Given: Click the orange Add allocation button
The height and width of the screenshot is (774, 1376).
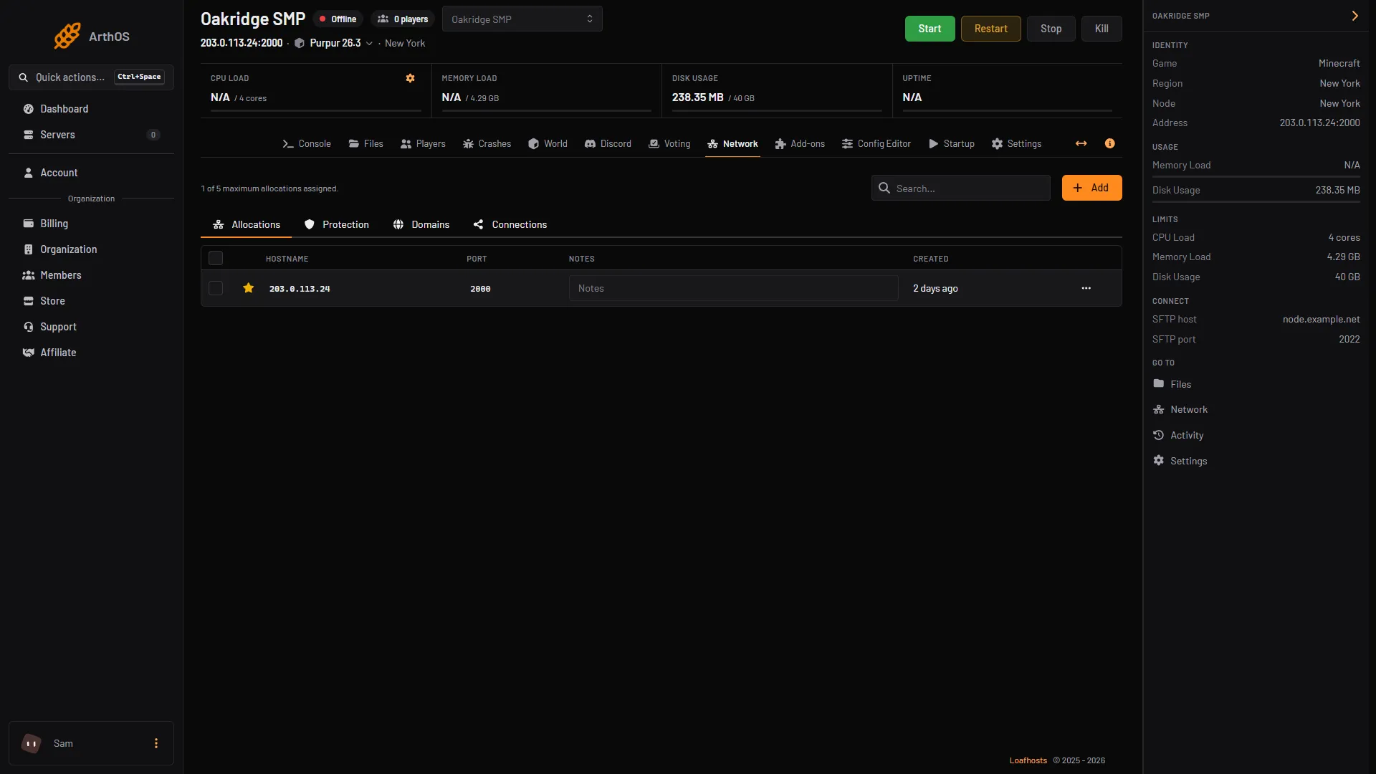Looking at the screenshot, I should (x=1091, y=188).
